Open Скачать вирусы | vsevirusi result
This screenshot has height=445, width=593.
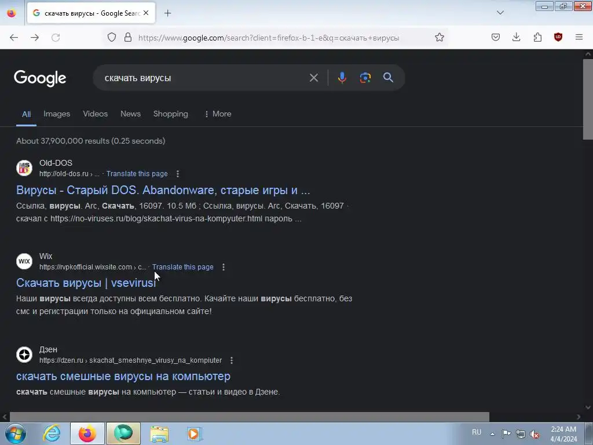click(86, 283)
